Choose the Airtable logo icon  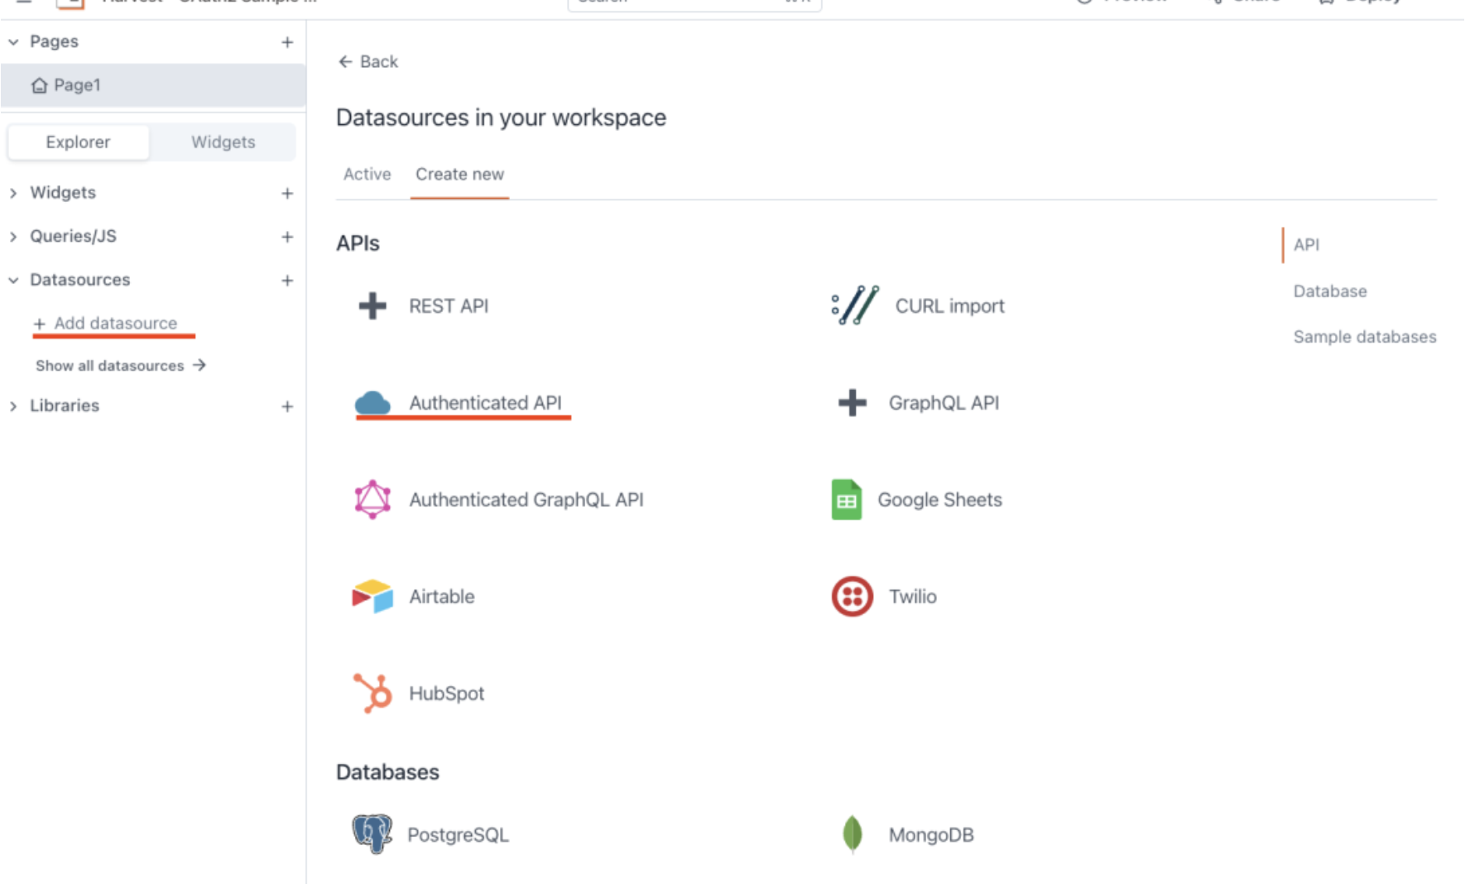click(372, 596)
